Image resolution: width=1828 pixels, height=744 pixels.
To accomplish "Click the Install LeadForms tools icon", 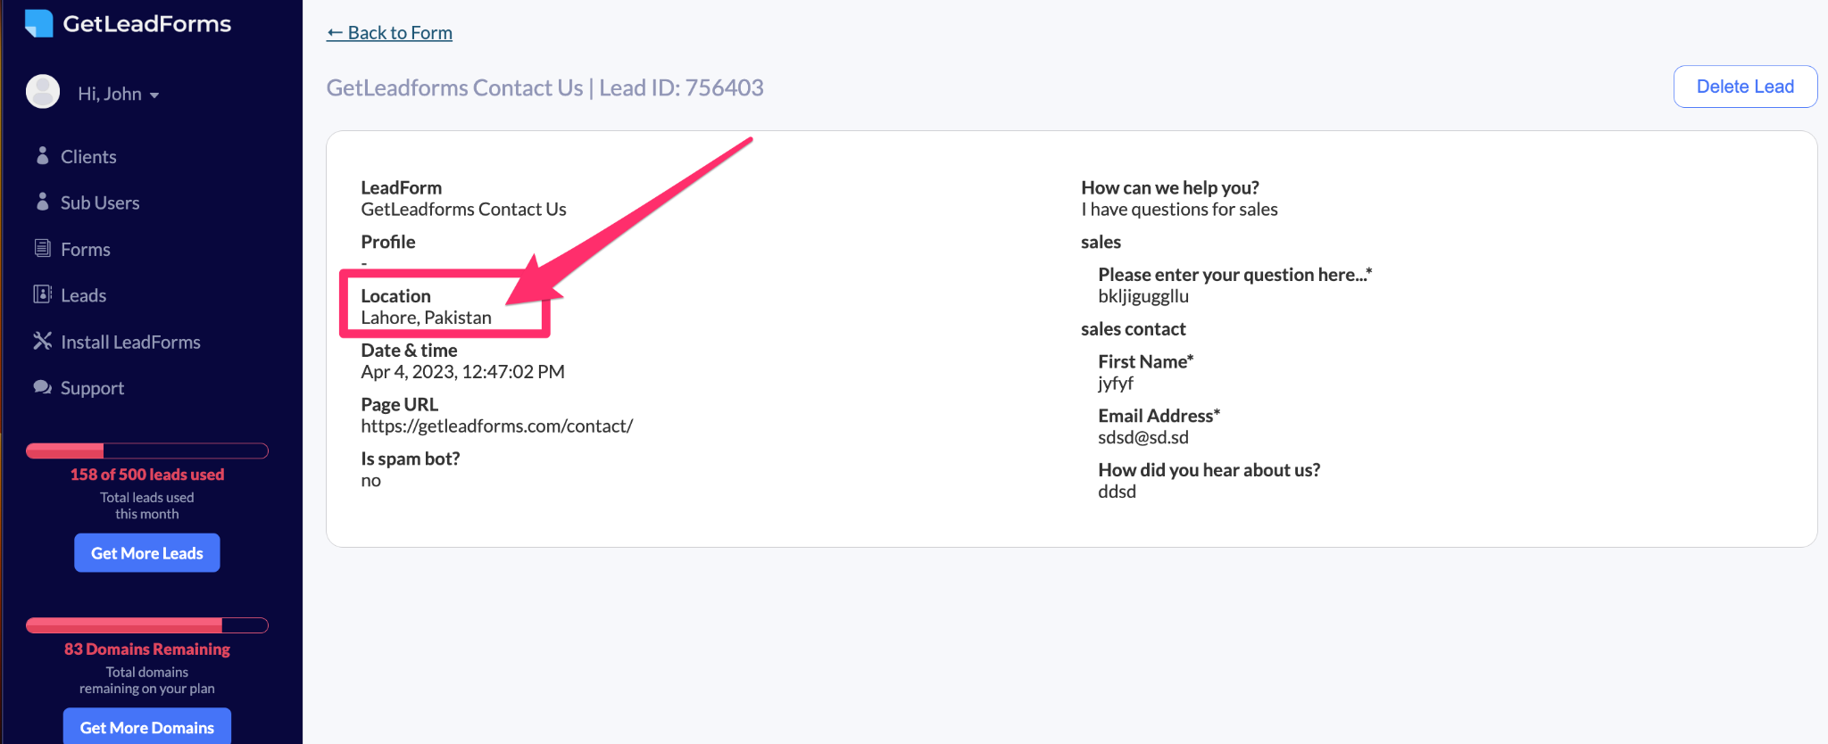I will click(42, 341).
